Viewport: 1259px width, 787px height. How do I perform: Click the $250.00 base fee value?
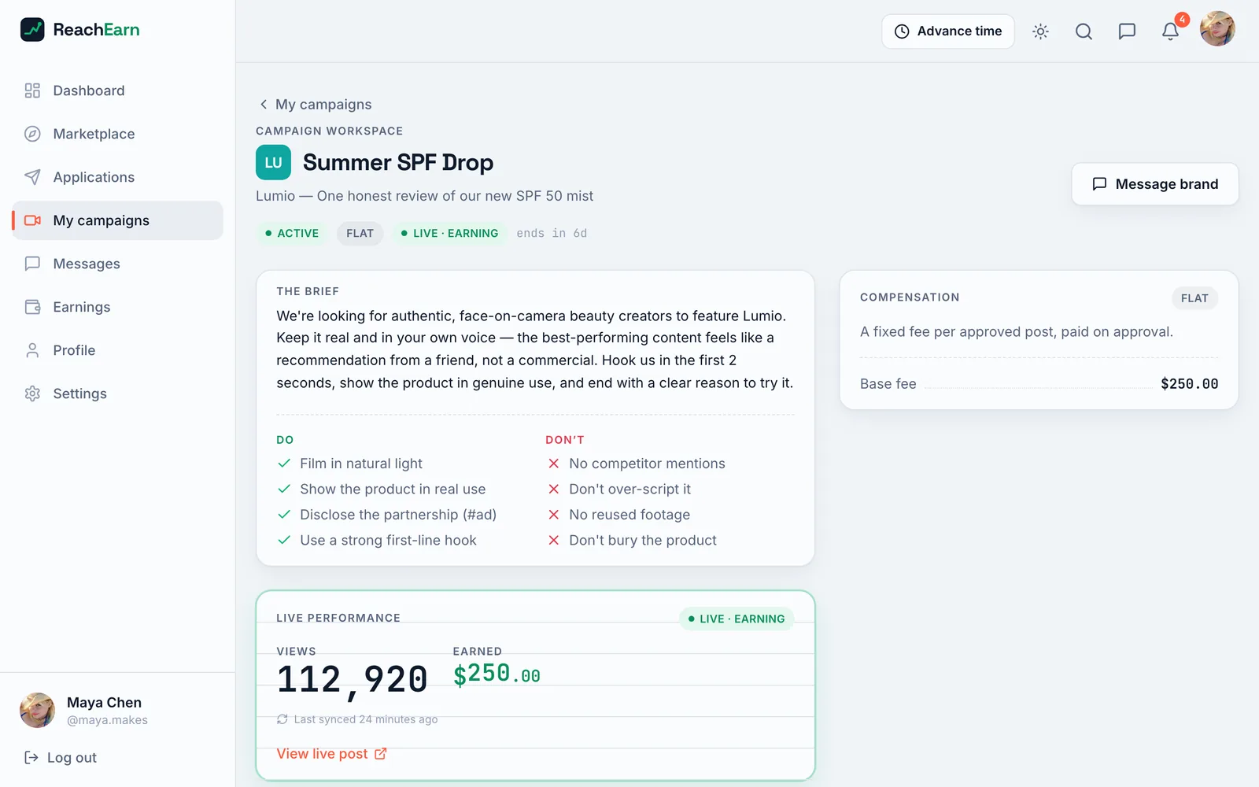pyautogui.click(x=1189, y=384)
